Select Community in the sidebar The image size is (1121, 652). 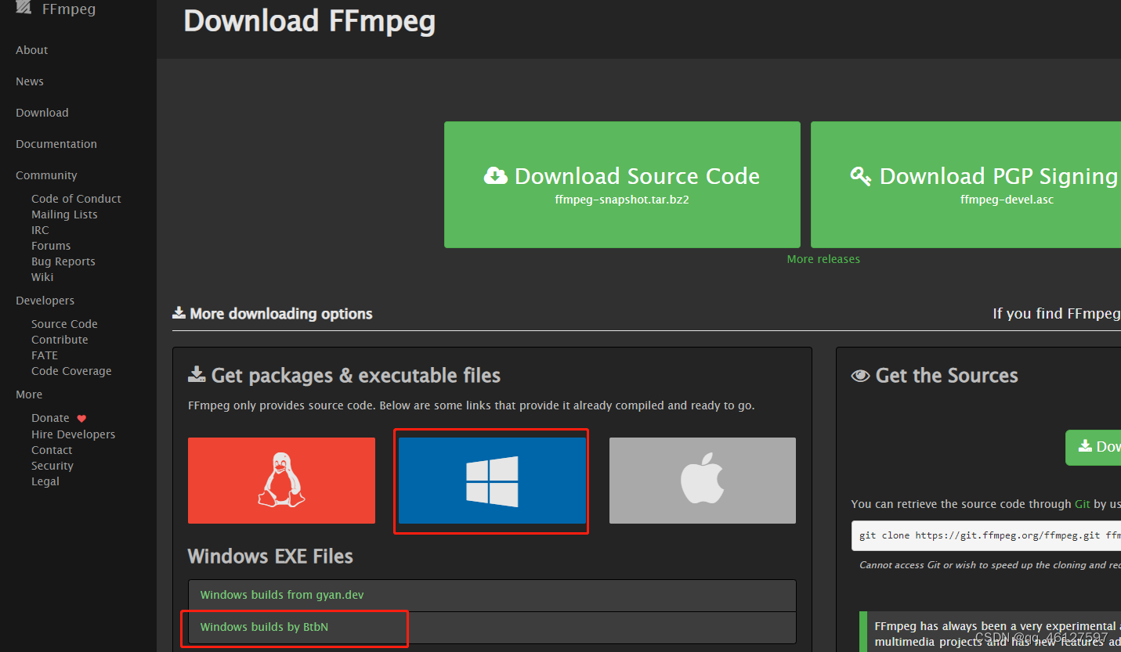click(46, 175)
